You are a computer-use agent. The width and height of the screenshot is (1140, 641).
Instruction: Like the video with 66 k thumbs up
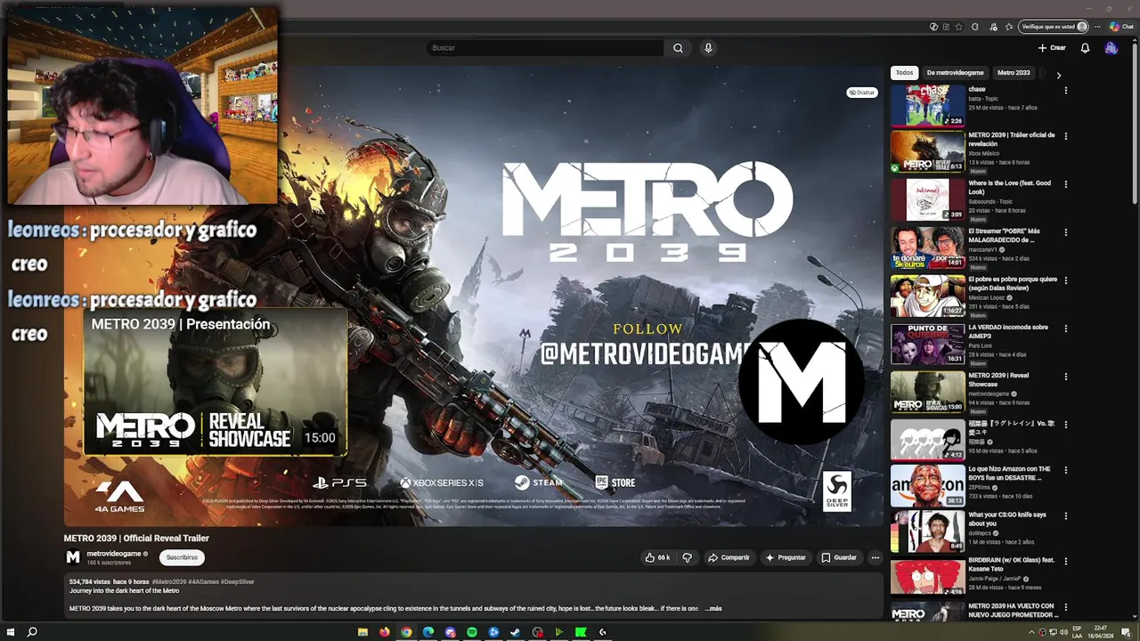pos(657,557)
